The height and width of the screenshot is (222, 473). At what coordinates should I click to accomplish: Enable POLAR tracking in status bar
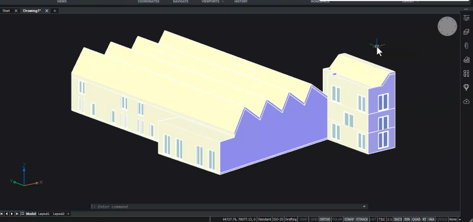point(337,219)
